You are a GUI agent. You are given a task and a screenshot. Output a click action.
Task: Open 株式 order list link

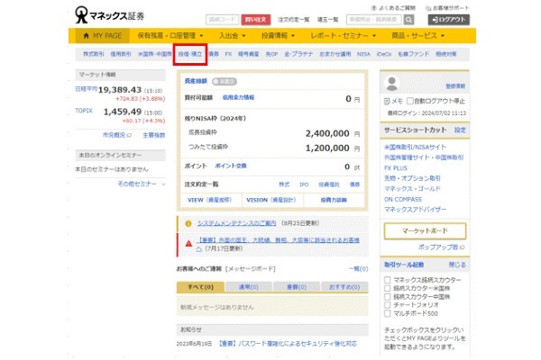(284, 184)
